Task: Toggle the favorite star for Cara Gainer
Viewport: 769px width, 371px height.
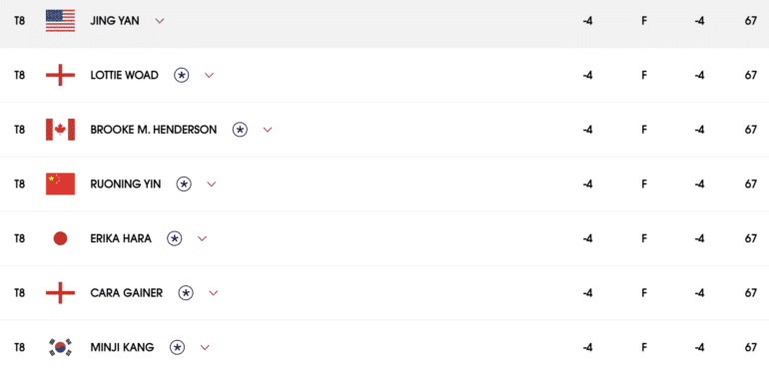Action: coord(186,292)
